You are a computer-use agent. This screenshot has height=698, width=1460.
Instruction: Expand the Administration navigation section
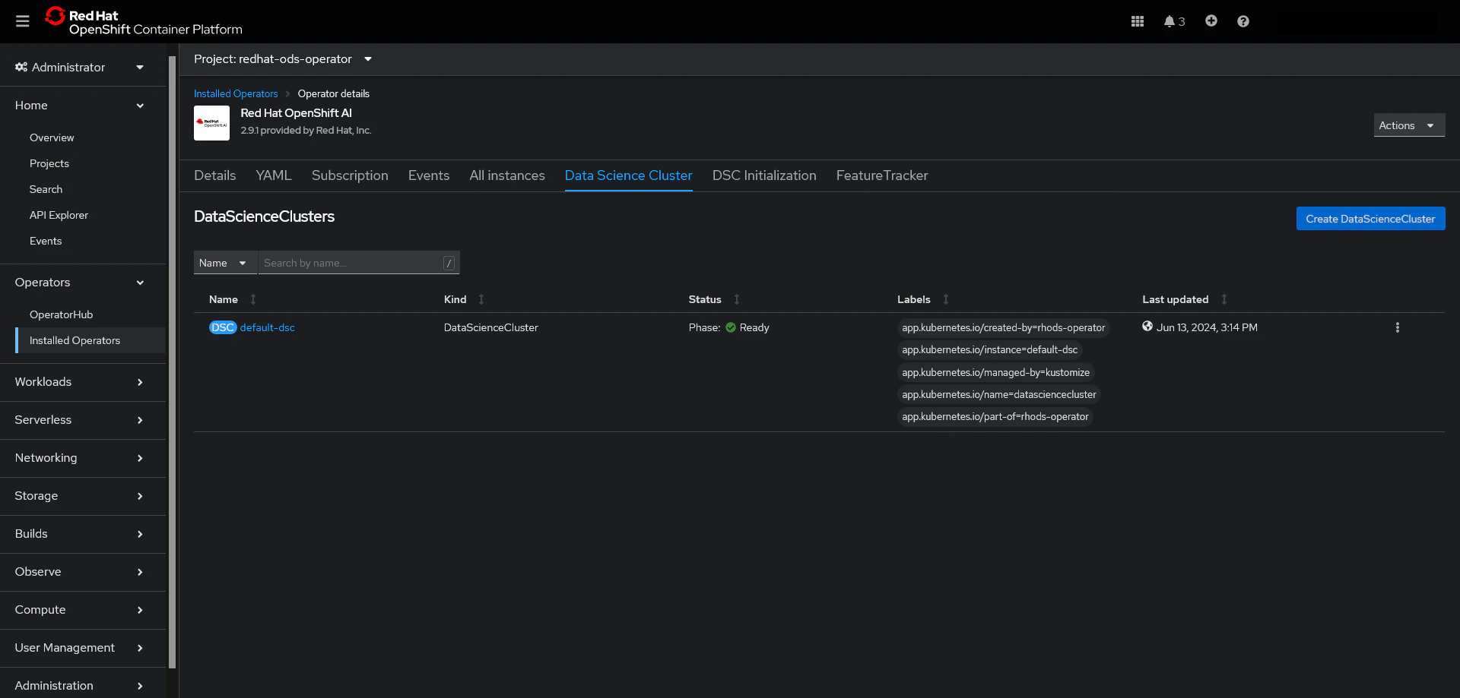click(x=83, y=685)
